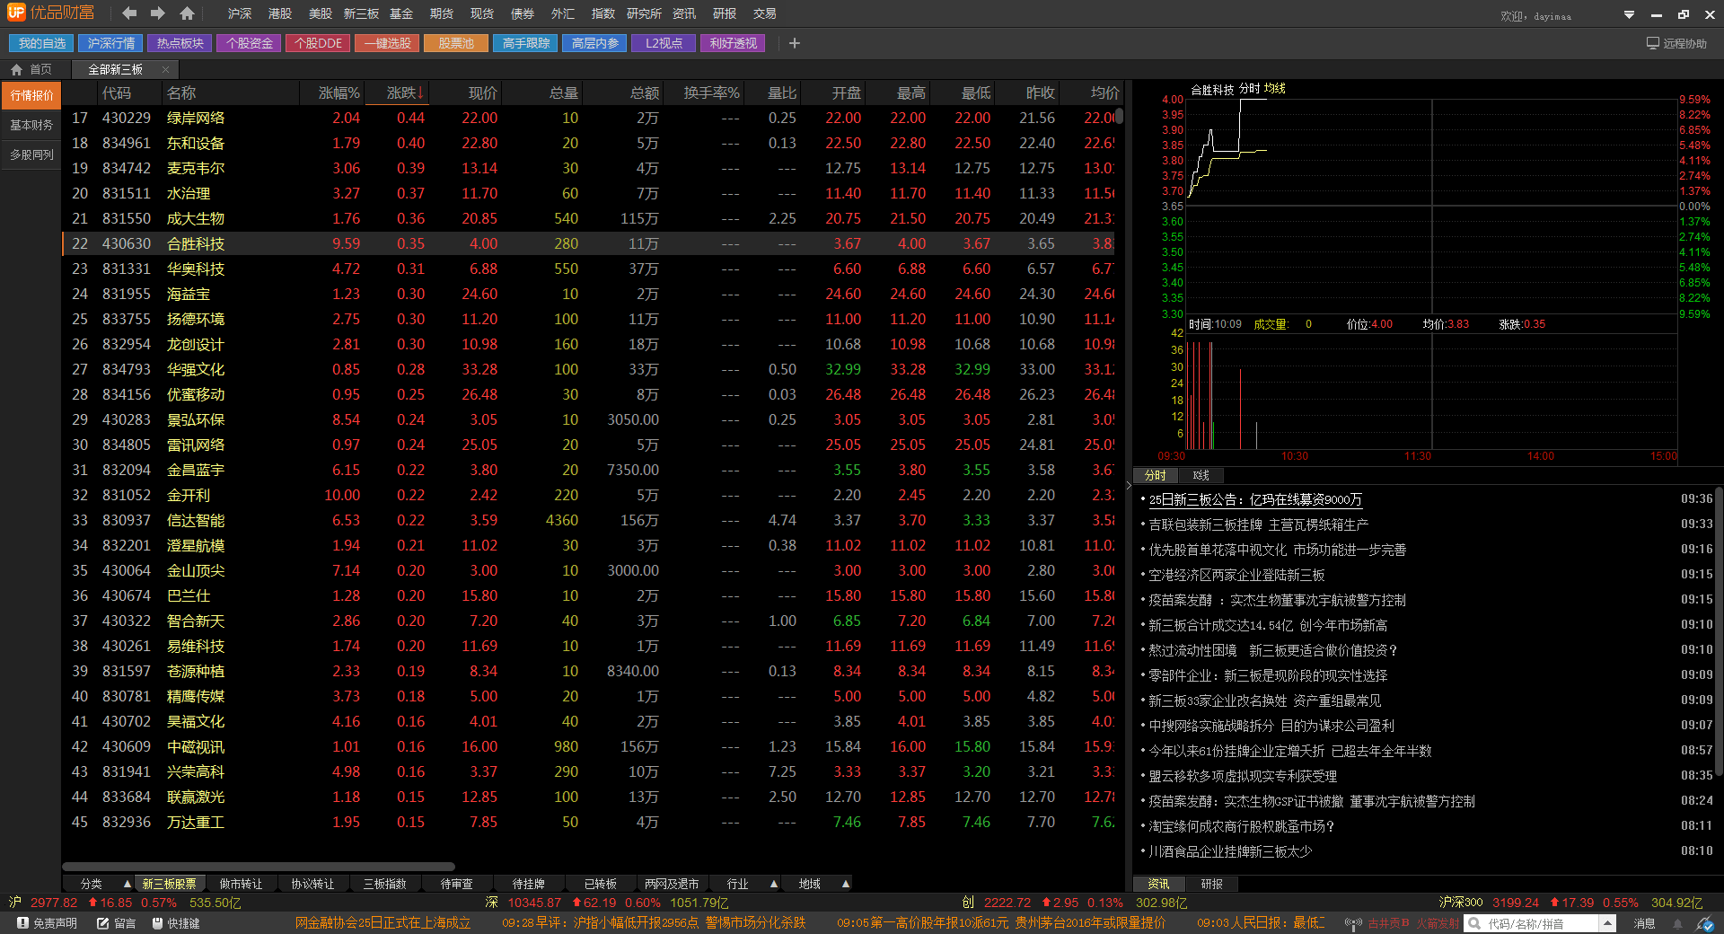Select the 新三板股票 bottom tab
This screenshot has width=1724, height=934.
click(169, 884)
